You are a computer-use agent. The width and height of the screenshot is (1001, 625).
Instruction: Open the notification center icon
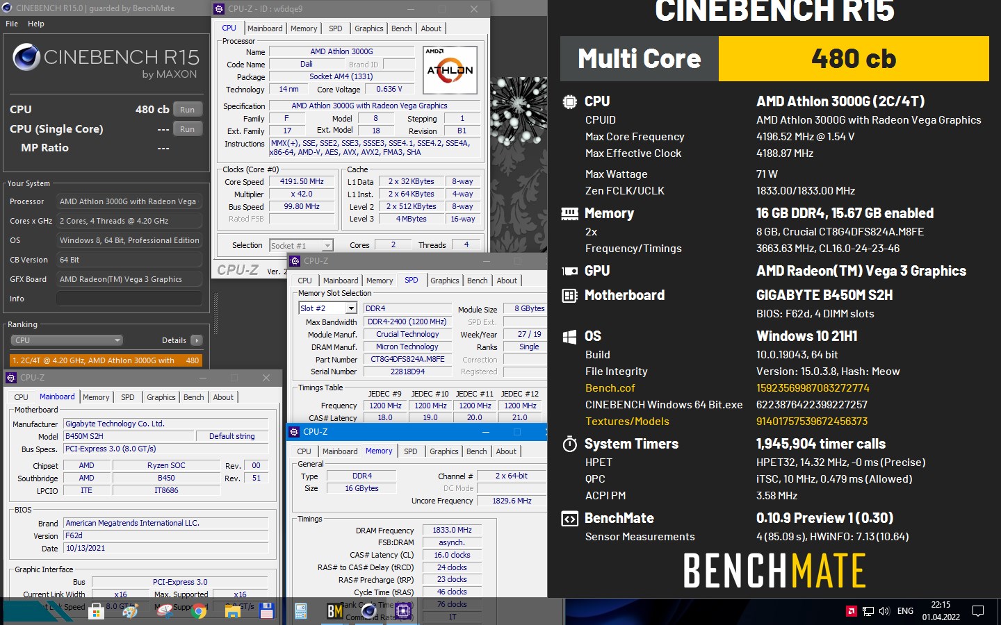(978, 611)
